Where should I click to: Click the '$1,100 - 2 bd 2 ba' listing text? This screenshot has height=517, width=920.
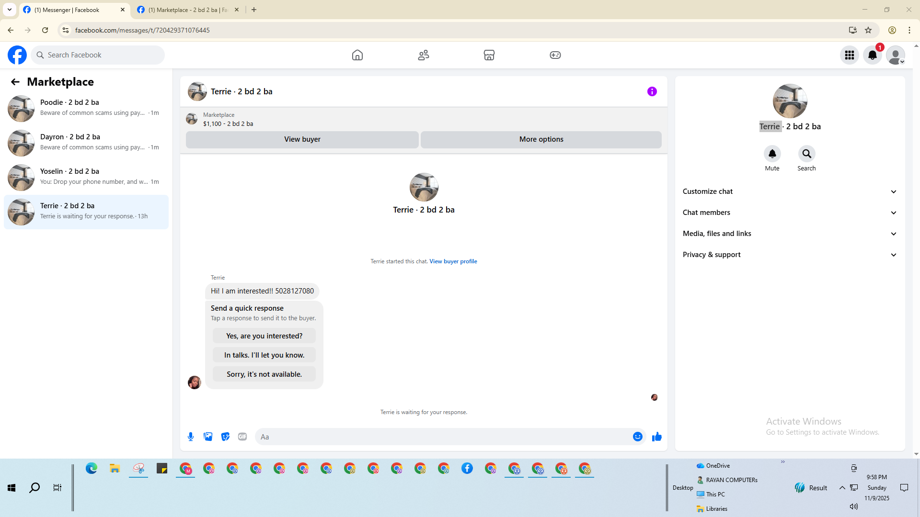(228, 124)
